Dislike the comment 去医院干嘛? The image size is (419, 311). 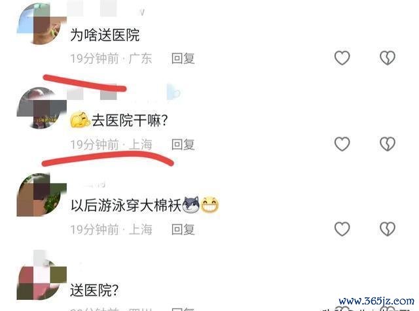[388, 144]
